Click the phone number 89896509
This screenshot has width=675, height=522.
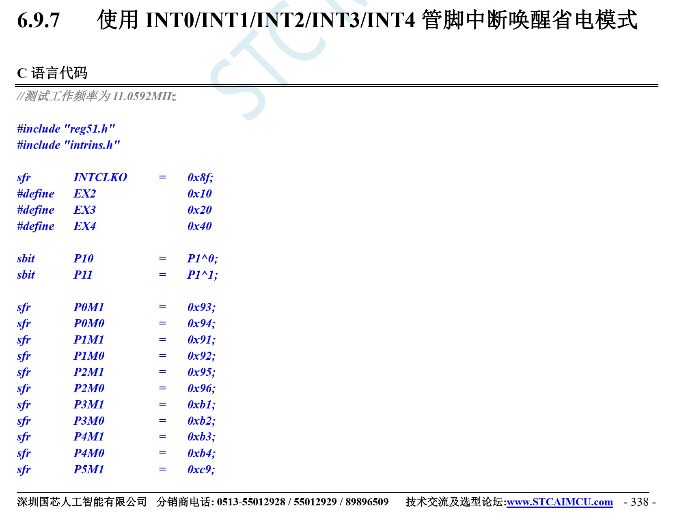(367, 502)
